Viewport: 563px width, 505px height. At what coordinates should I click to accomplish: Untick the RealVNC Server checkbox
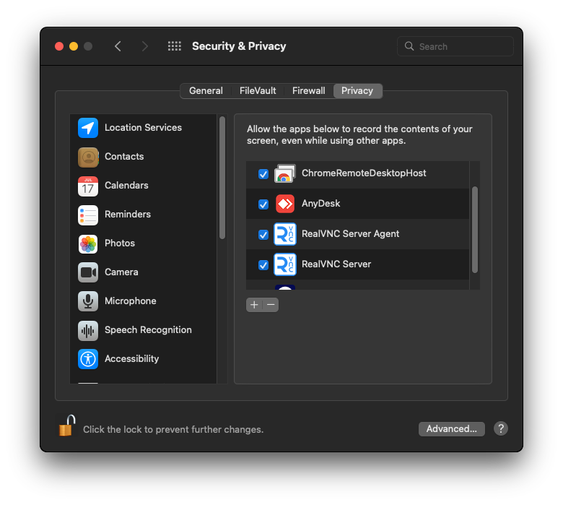[x=263, y=265]
